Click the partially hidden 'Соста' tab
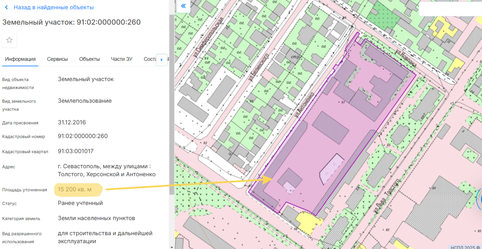Image resolution: width=482 pixels, height=249 pixels. [x=150, y=59]
